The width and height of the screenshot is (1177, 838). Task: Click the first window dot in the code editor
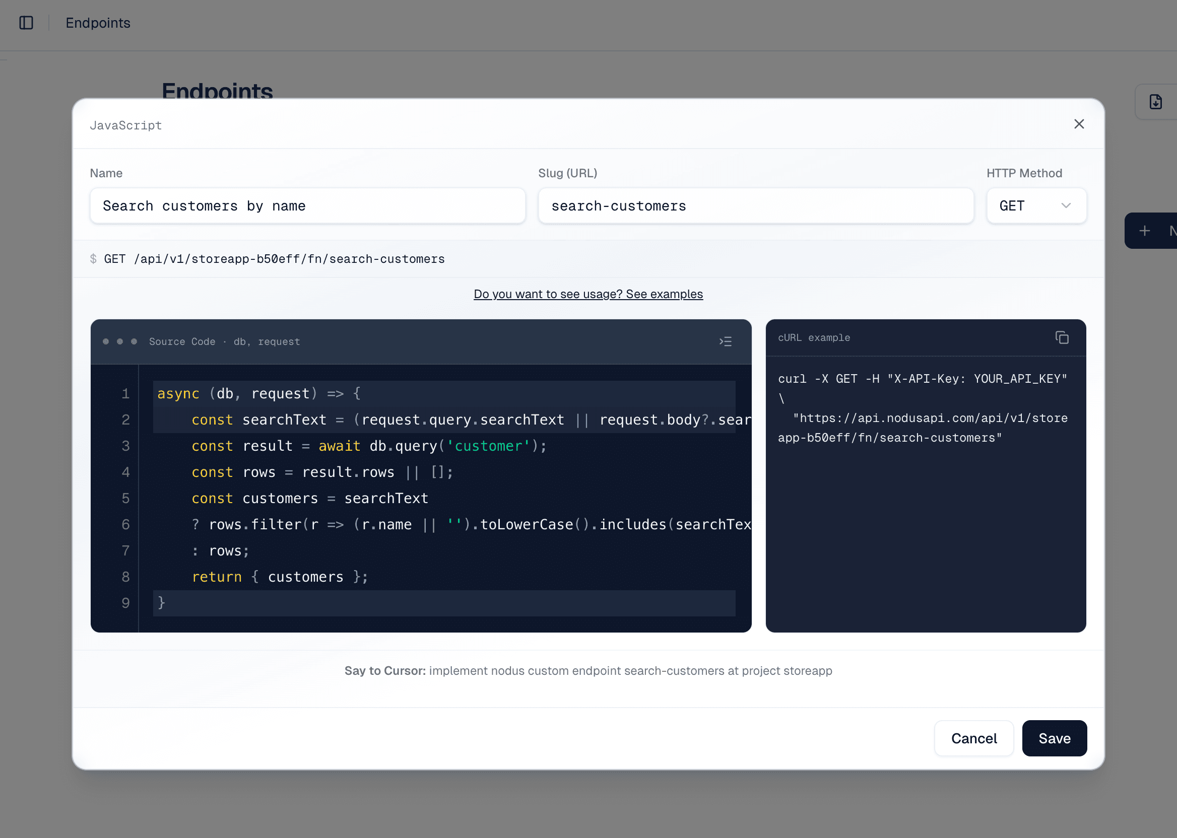click(105, 341)
